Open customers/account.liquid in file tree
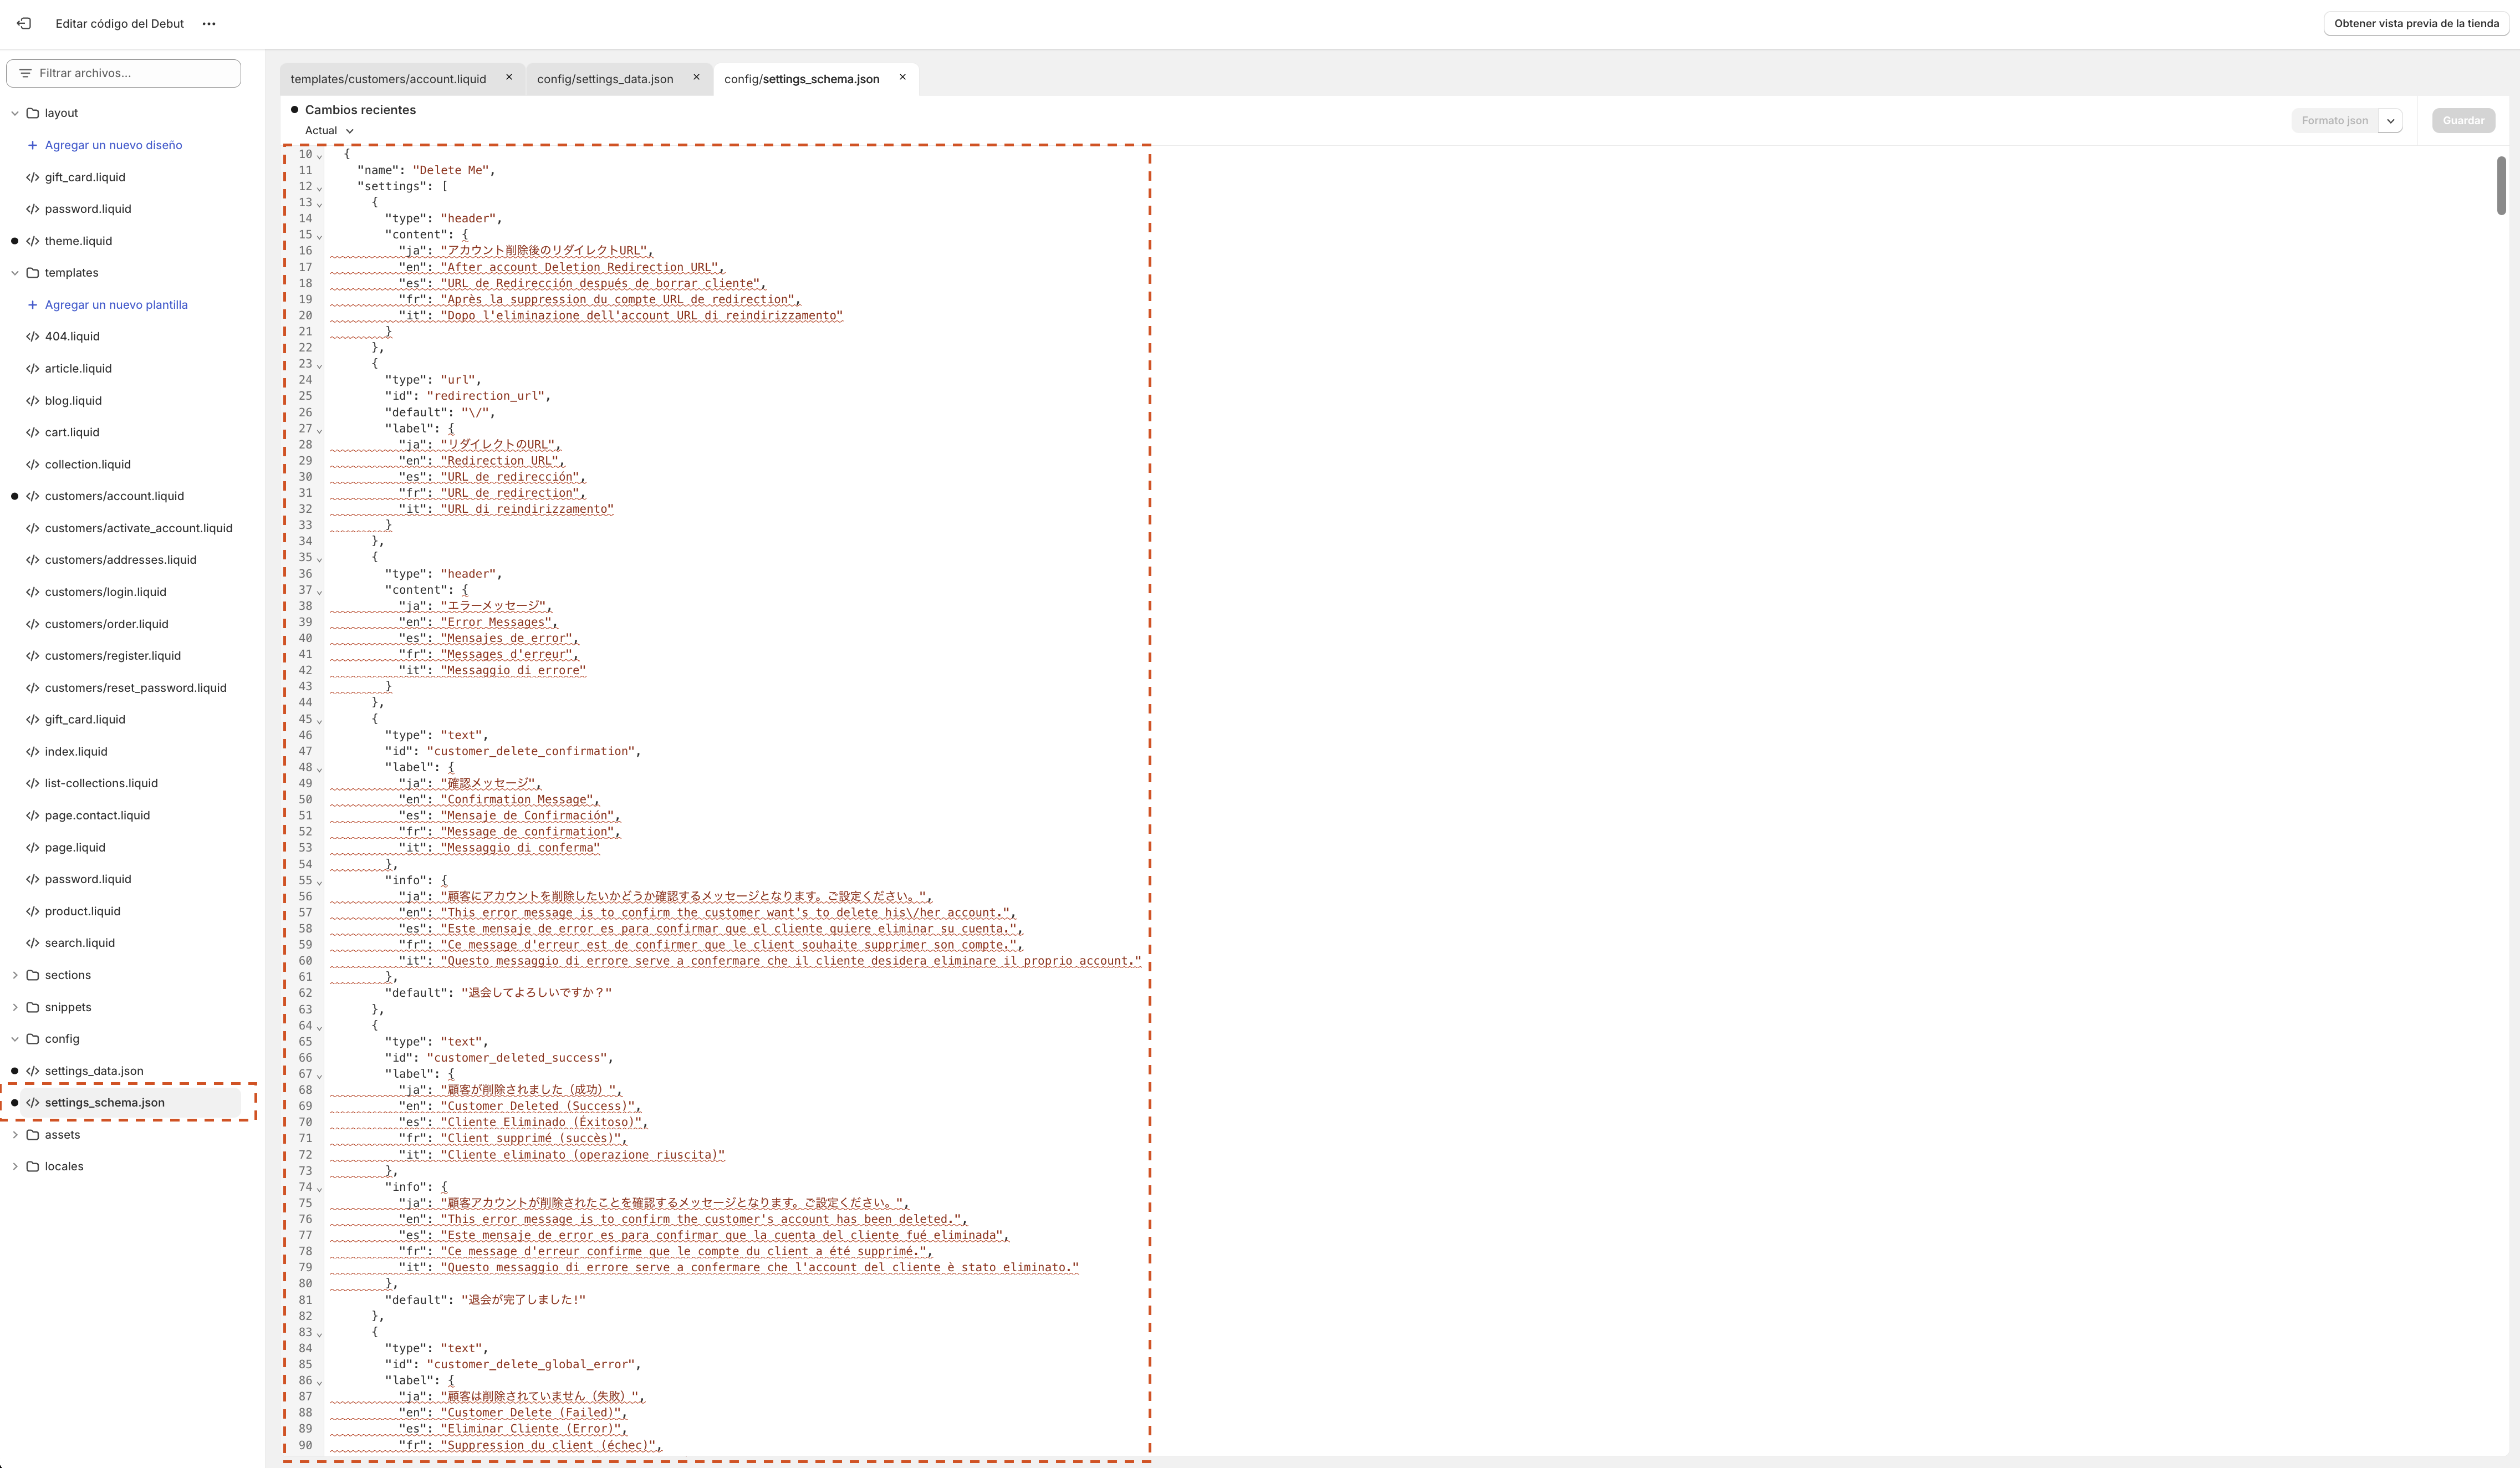The image size is (2520, 1468). (x=114, y=496)
